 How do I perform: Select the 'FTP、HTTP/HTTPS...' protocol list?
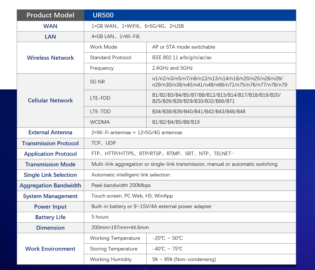163,154
